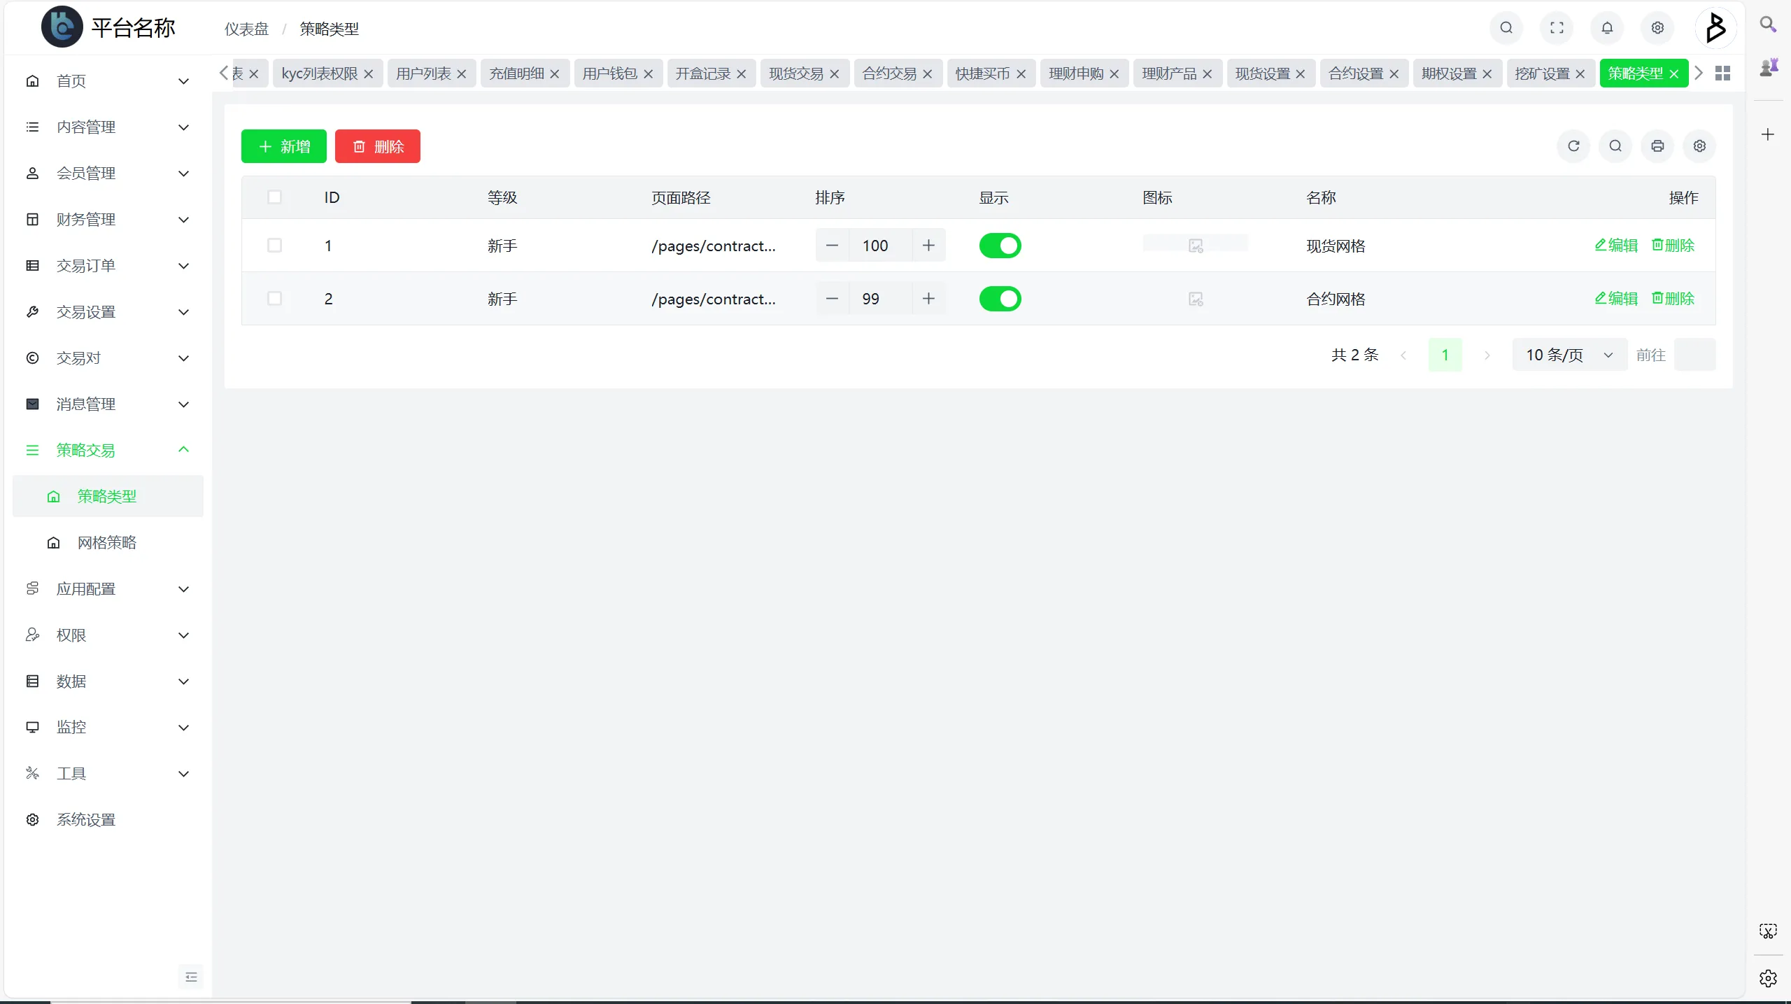1791x1004 pixels.
Task: Click the green 新增 button
Action: [x=283, y=146]
